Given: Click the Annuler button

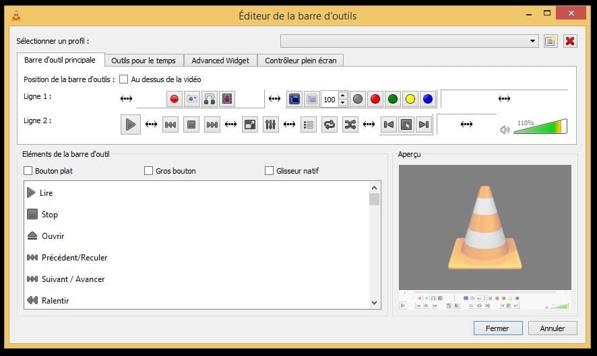Looking at the screenshot, I should pos(553,328).
